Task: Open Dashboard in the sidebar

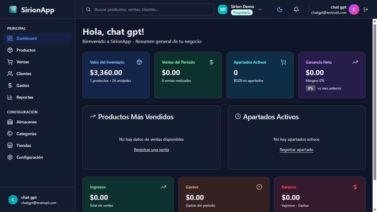Action: tap(37, 38)
